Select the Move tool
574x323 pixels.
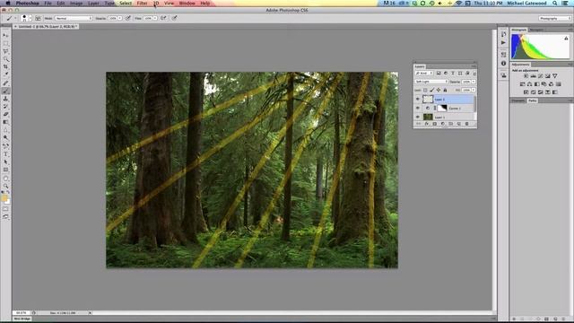coord(5,35)
